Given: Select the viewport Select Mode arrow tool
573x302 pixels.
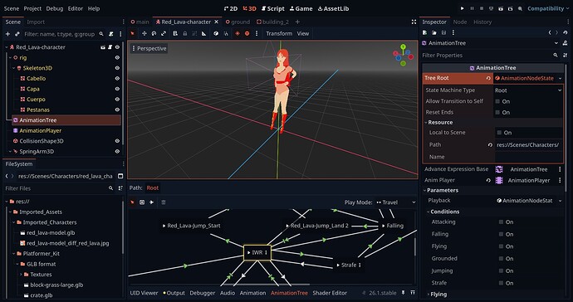Looking at the screenshot, I should click(x=133, y=33).
